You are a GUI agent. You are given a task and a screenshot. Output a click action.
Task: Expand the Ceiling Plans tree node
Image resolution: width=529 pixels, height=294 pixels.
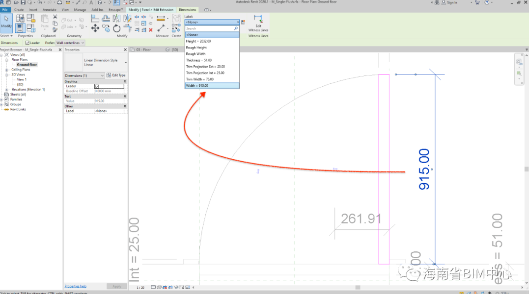pyautogui.click(x=7, y=70)
